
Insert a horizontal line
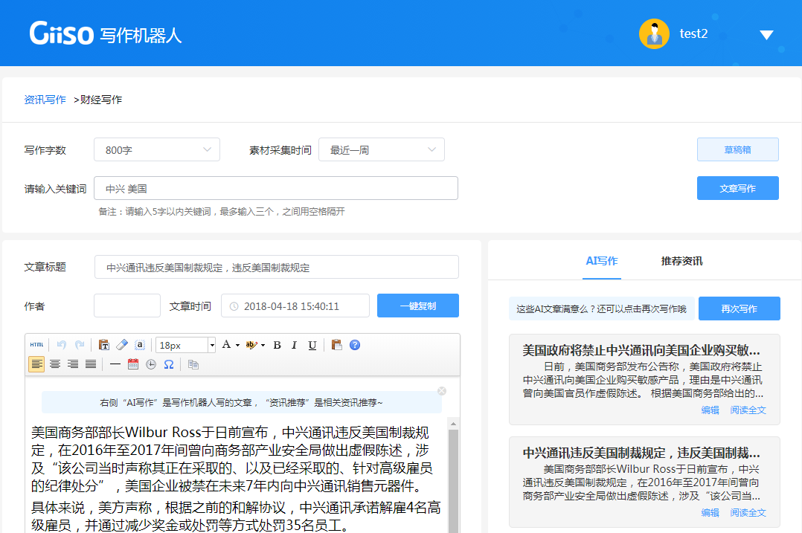click(x=115, y=364)
